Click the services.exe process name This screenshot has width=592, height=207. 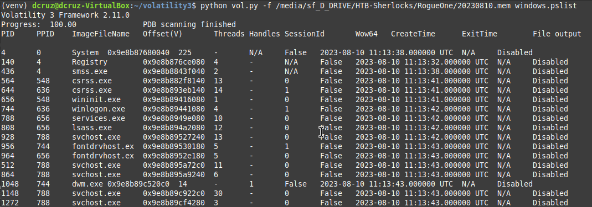click(x=99, y=119)
